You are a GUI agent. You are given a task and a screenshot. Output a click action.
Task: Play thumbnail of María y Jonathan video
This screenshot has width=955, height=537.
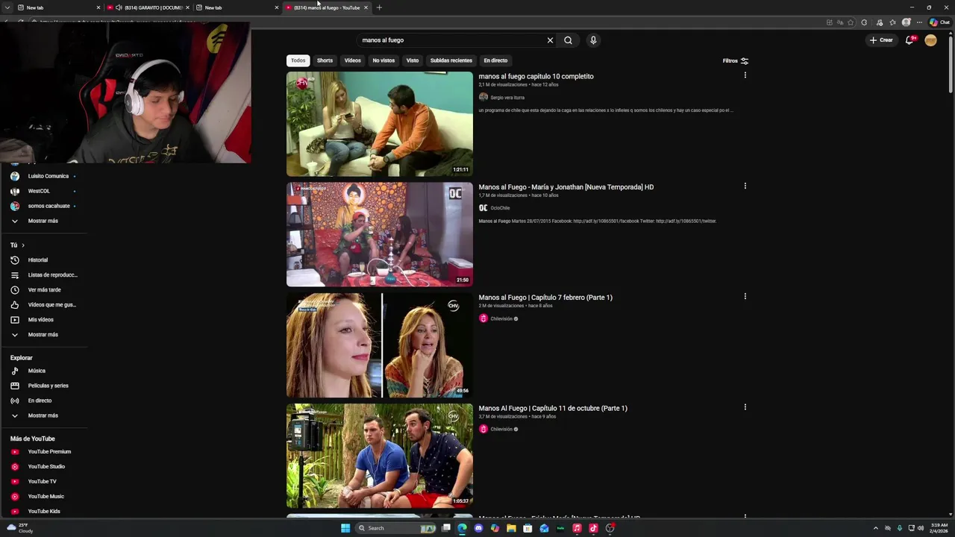(380, 234)
